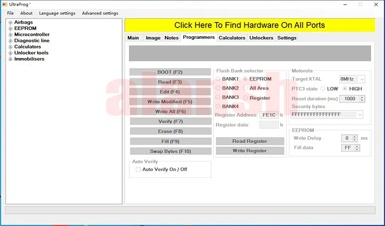Click the BOOT (F2) button

(170, 72)
